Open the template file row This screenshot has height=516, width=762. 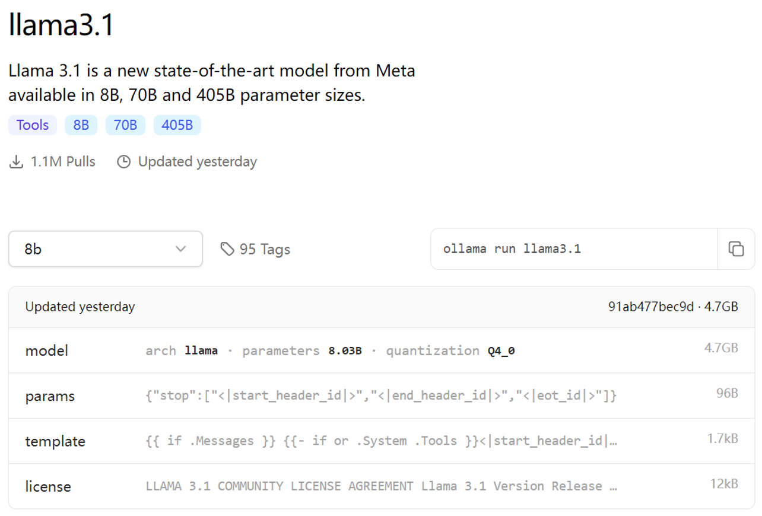tap(382, 441)
